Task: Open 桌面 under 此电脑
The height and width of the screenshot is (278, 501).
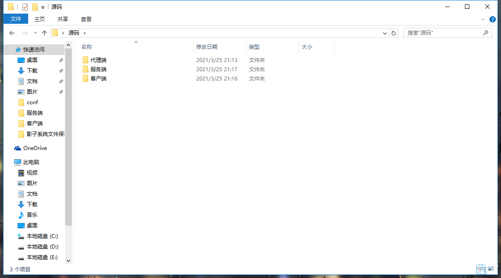Action: 27,226
